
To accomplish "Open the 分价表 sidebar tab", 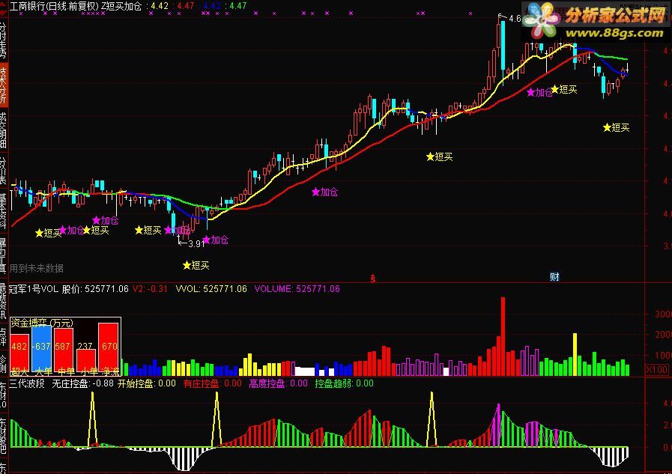I will 4,170.
